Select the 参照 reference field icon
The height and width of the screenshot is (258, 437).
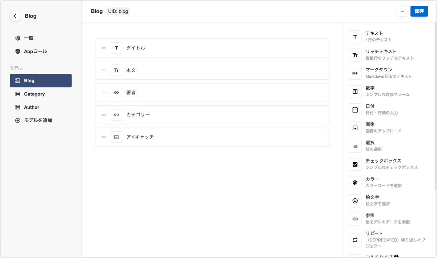[x=355, y=219]
